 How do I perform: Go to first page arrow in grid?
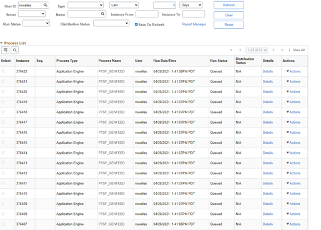(x=231, y=50)
